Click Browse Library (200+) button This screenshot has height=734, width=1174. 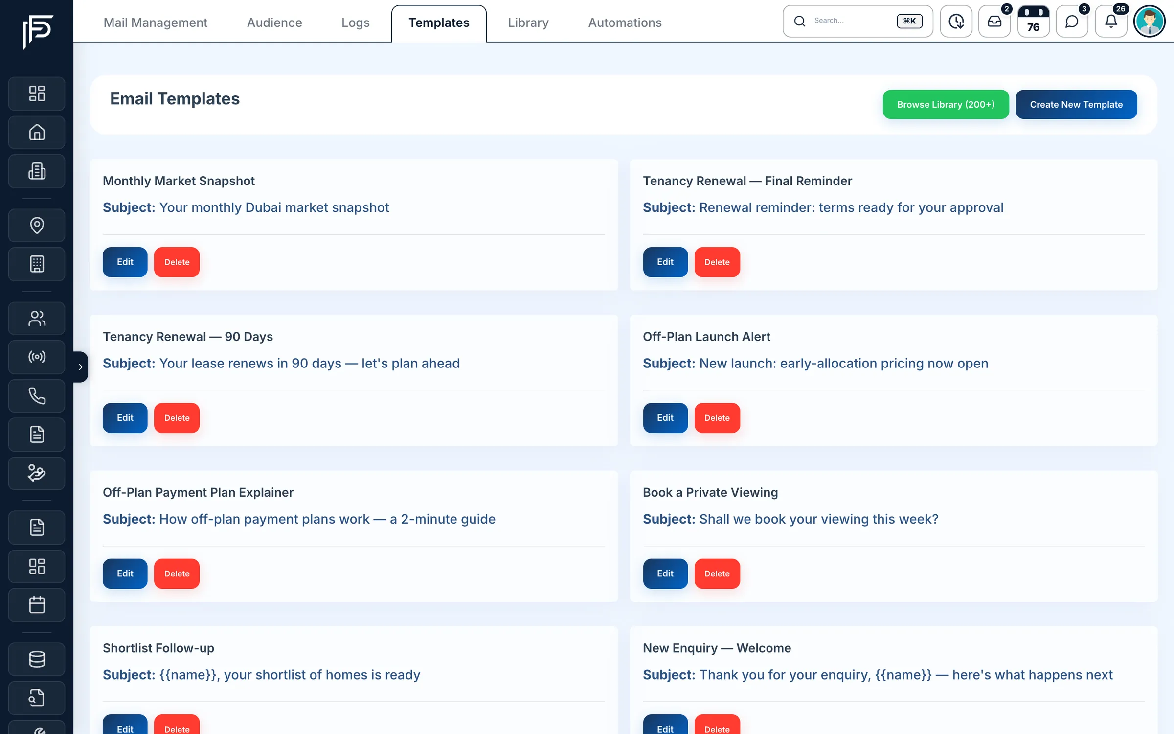coord(946,104)
